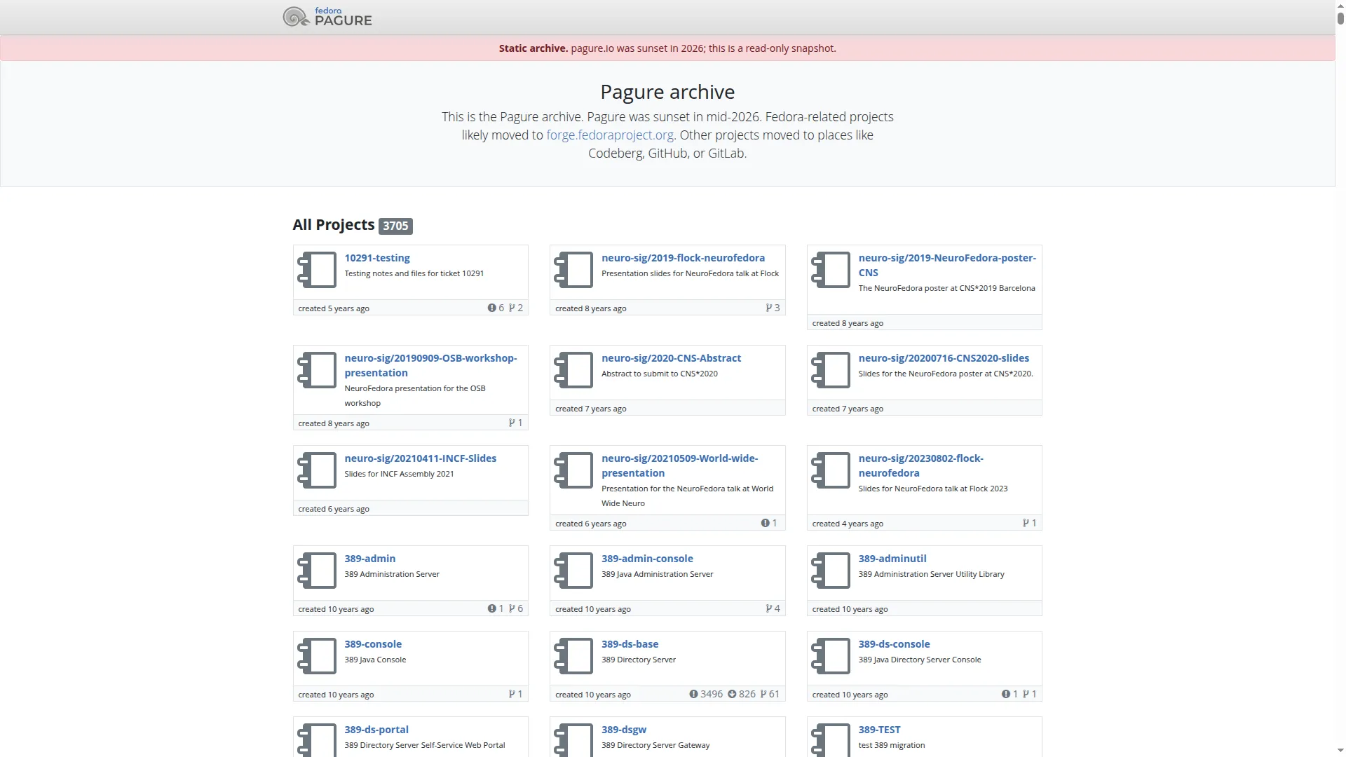Image resolution: width=1346 pixels, height=757 pixels.
Task: Click forks icon on 2019-flock-neurofedora card
Action: coord(769,308)
